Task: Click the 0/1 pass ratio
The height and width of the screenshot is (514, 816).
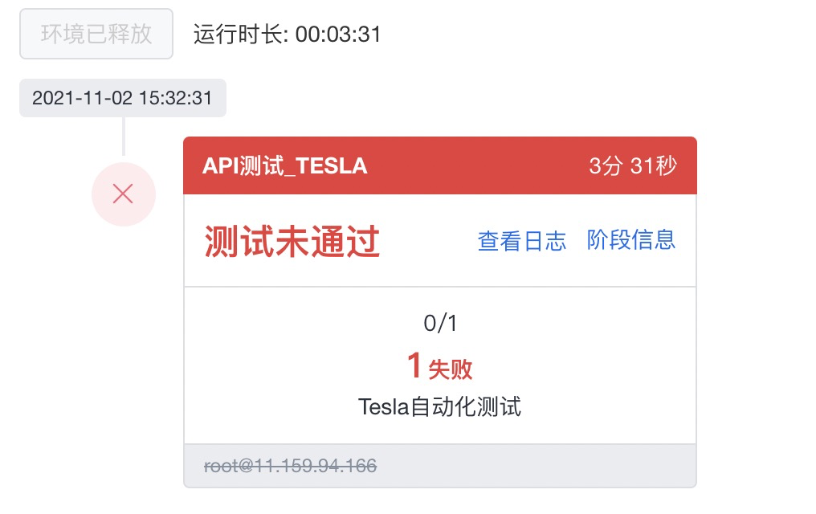Action: (440, 324)
